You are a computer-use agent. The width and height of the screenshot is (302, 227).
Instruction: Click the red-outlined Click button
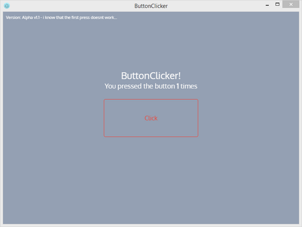151,118
